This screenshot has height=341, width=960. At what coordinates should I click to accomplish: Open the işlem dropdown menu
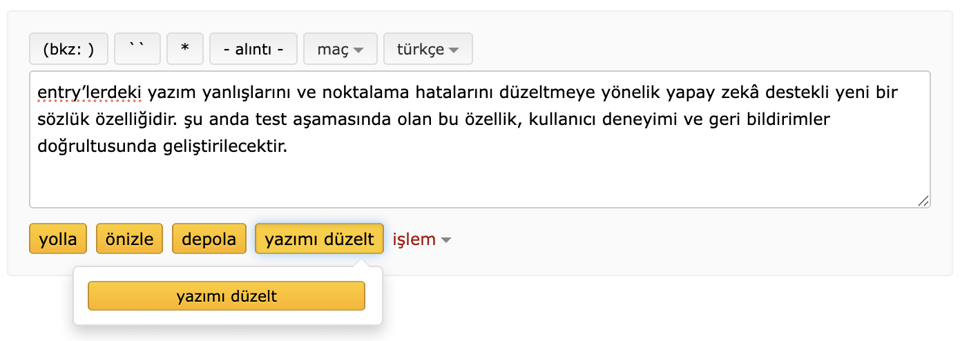point(422,240)
